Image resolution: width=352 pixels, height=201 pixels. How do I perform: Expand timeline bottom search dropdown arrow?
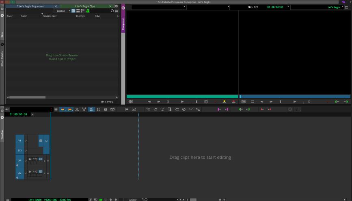pyautogui.click(x=177, y=199)
